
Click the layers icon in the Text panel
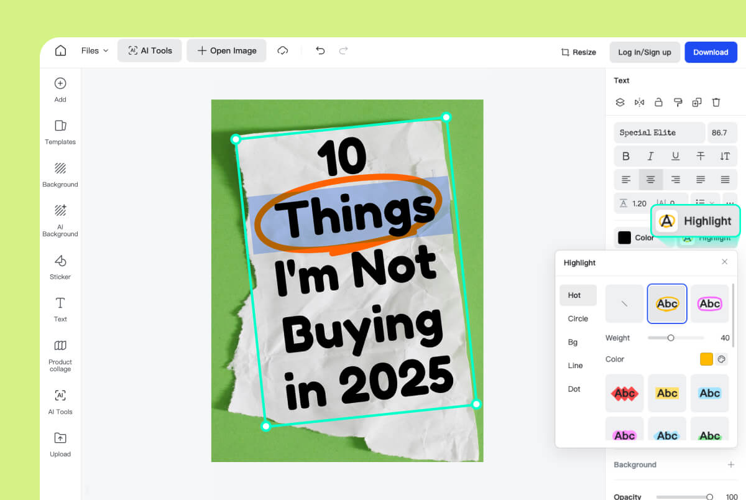(620, 102)
